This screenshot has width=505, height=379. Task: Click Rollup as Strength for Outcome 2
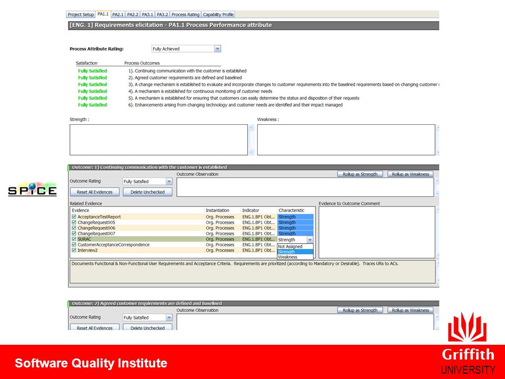(360, 310)
